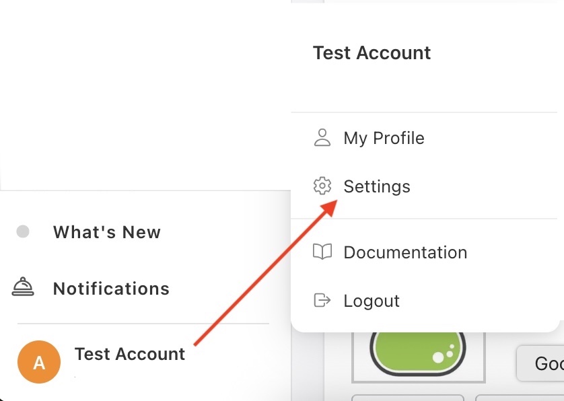Click the Test Account popup header
Viewport: 564px width, 401px height.
coord(372,53)
